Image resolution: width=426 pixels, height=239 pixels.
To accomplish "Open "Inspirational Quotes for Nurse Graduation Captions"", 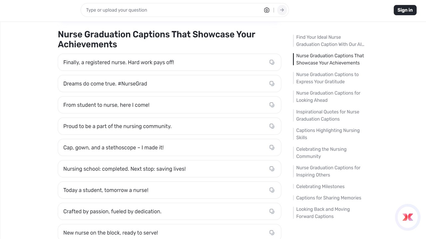I will pos(327,116).
